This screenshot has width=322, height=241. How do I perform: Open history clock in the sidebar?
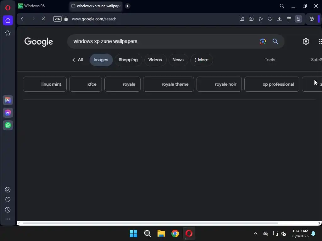point(8,210)
